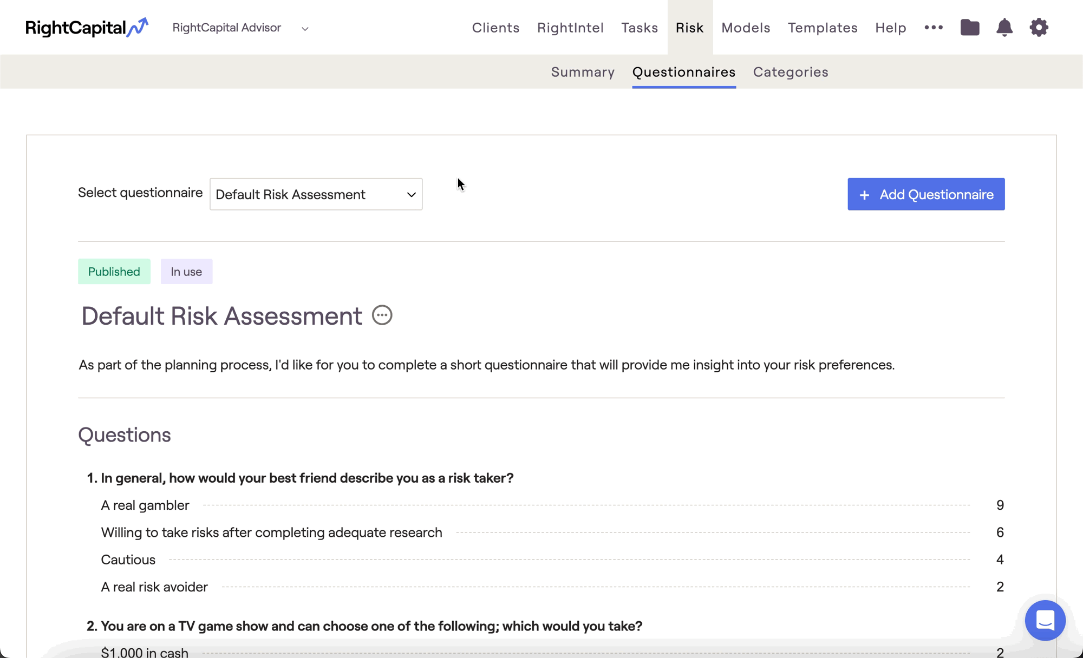Screen dimensions: 1083x658
Task: Open the notifications bell
Action: [x=1004, y=27]
